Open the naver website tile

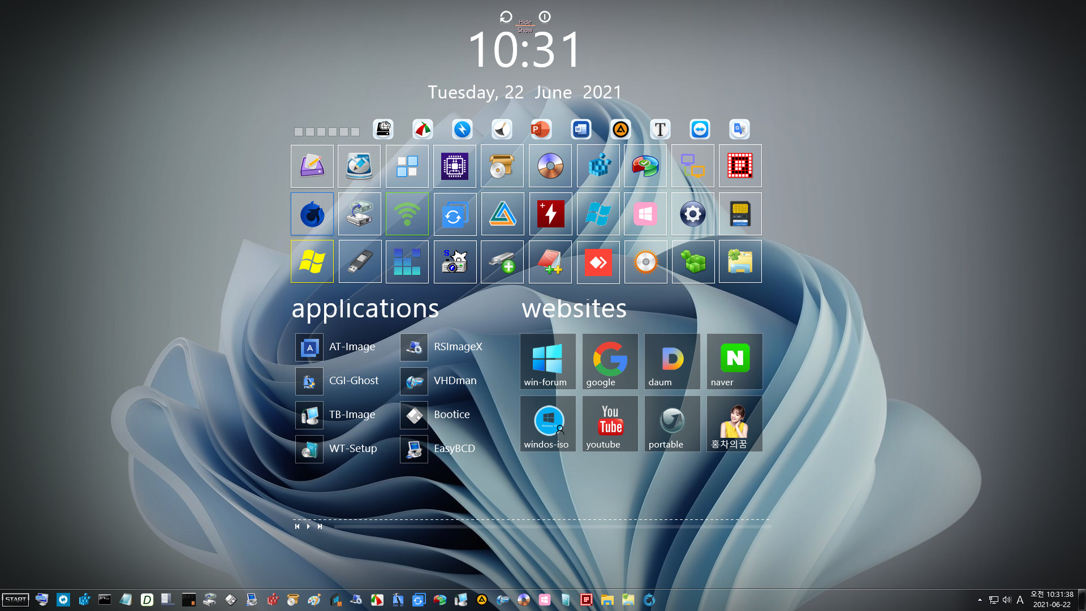point(734,362)
